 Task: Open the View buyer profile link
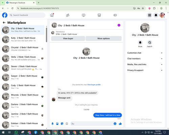coord(94,85)
